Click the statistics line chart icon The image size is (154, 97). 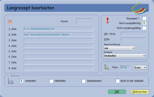click(x=11, y=81)
